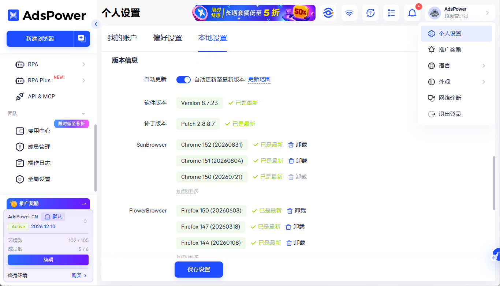Click the 限时特惠 promo banner
The height and width of the screenshot is (286, 500).
point(254,13)
